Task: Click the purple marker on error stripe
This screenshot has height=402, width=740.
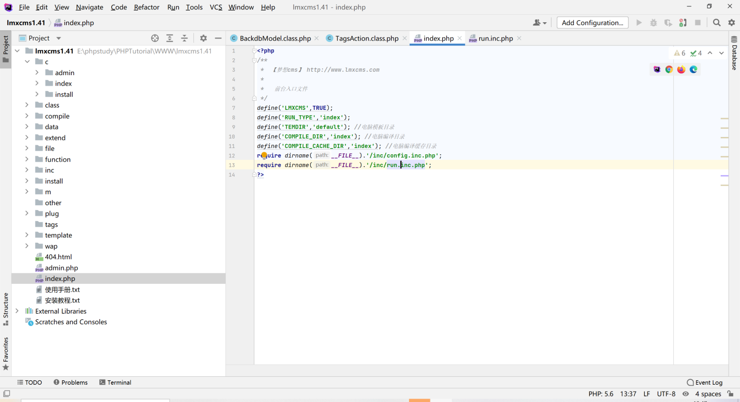Action: point(724,176)
